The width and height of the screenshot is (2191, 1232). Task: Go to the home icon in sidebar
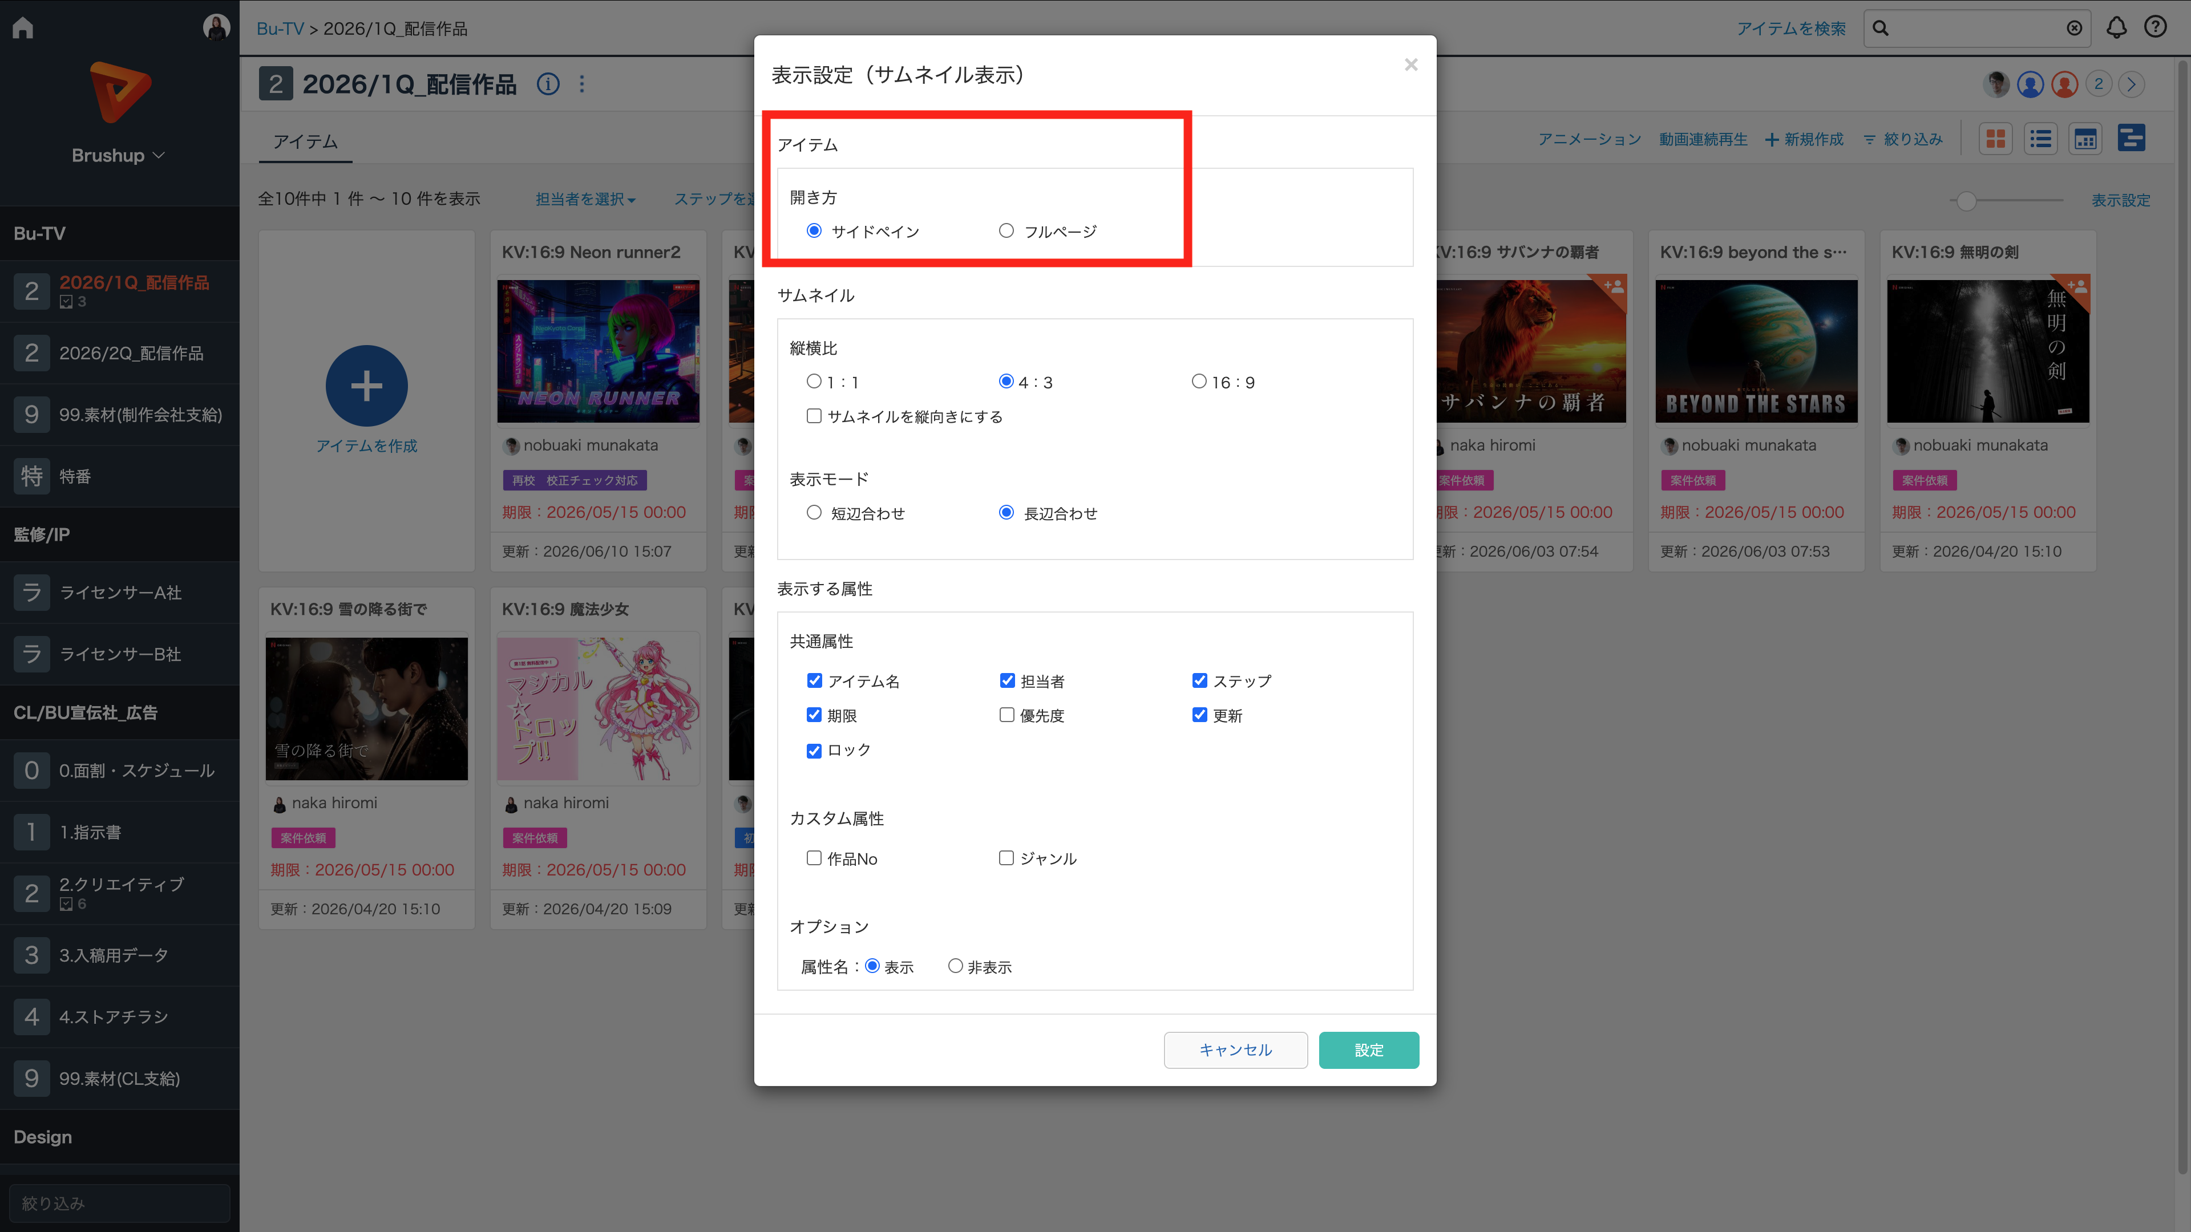(x=23, y=28)
